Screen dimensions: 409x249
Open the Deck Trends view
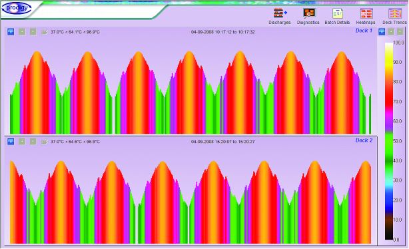[x=394, y=16]
